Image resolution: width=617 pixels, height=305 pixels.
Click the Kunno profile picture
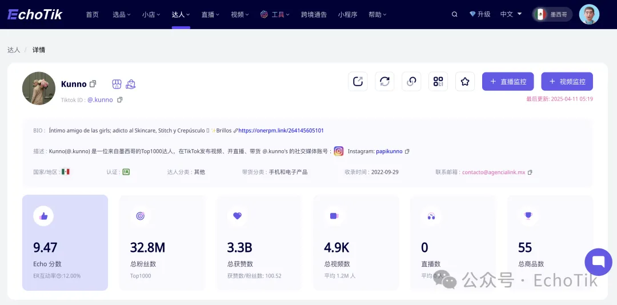point(39,88)
